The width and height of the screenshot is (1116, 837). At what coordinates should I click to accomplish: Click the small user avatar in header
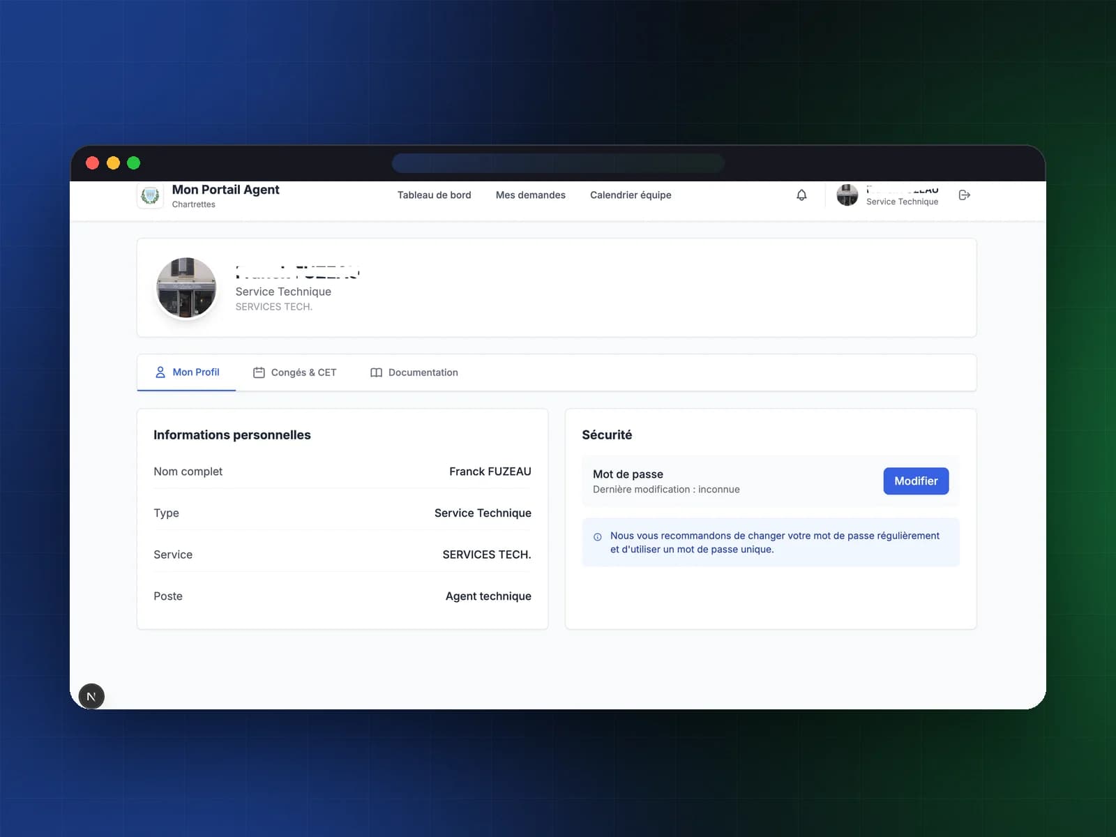pos(847,195)
